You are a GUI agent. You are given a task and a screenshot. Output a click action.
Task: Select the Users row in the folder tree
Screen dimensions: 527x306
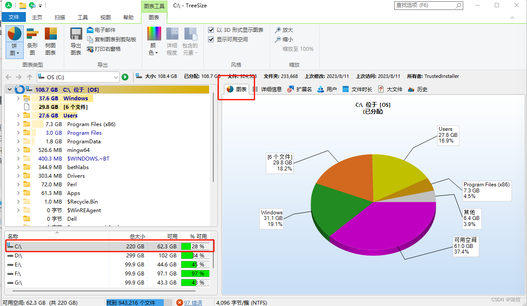click(x=70, y=115)
